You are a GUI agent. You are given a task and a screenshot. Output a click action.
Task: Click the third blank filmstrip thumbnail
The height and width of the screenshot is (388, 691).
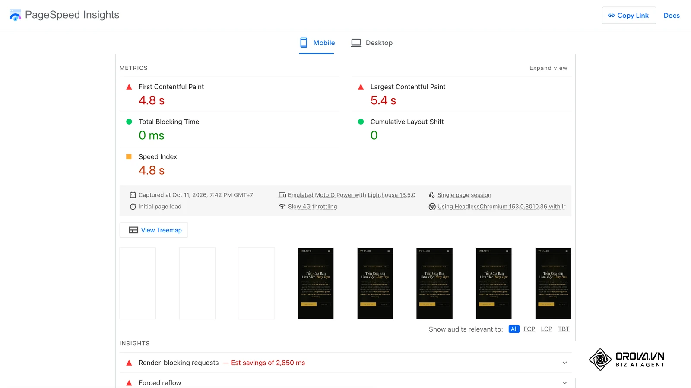(x=257, y=283)
